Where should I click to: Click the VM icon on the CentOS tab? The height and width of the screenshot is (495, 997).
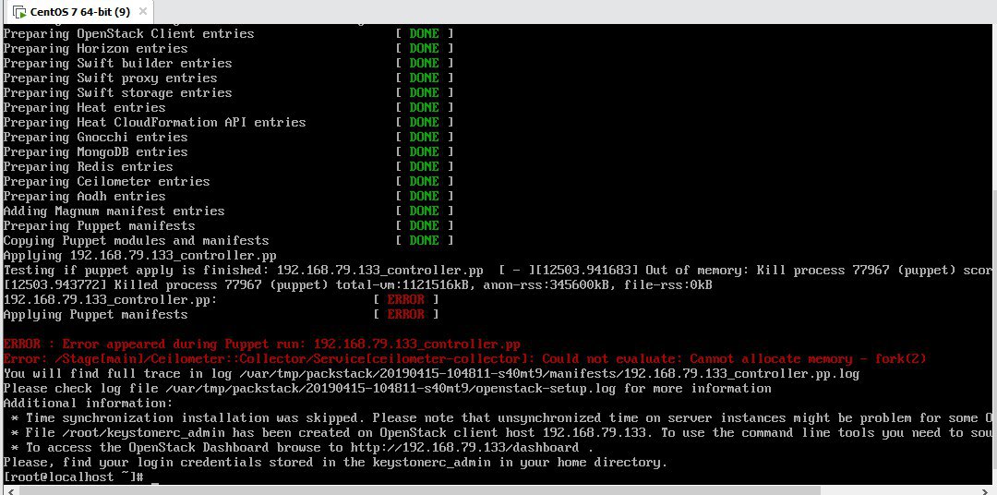(x=19, y=12)
